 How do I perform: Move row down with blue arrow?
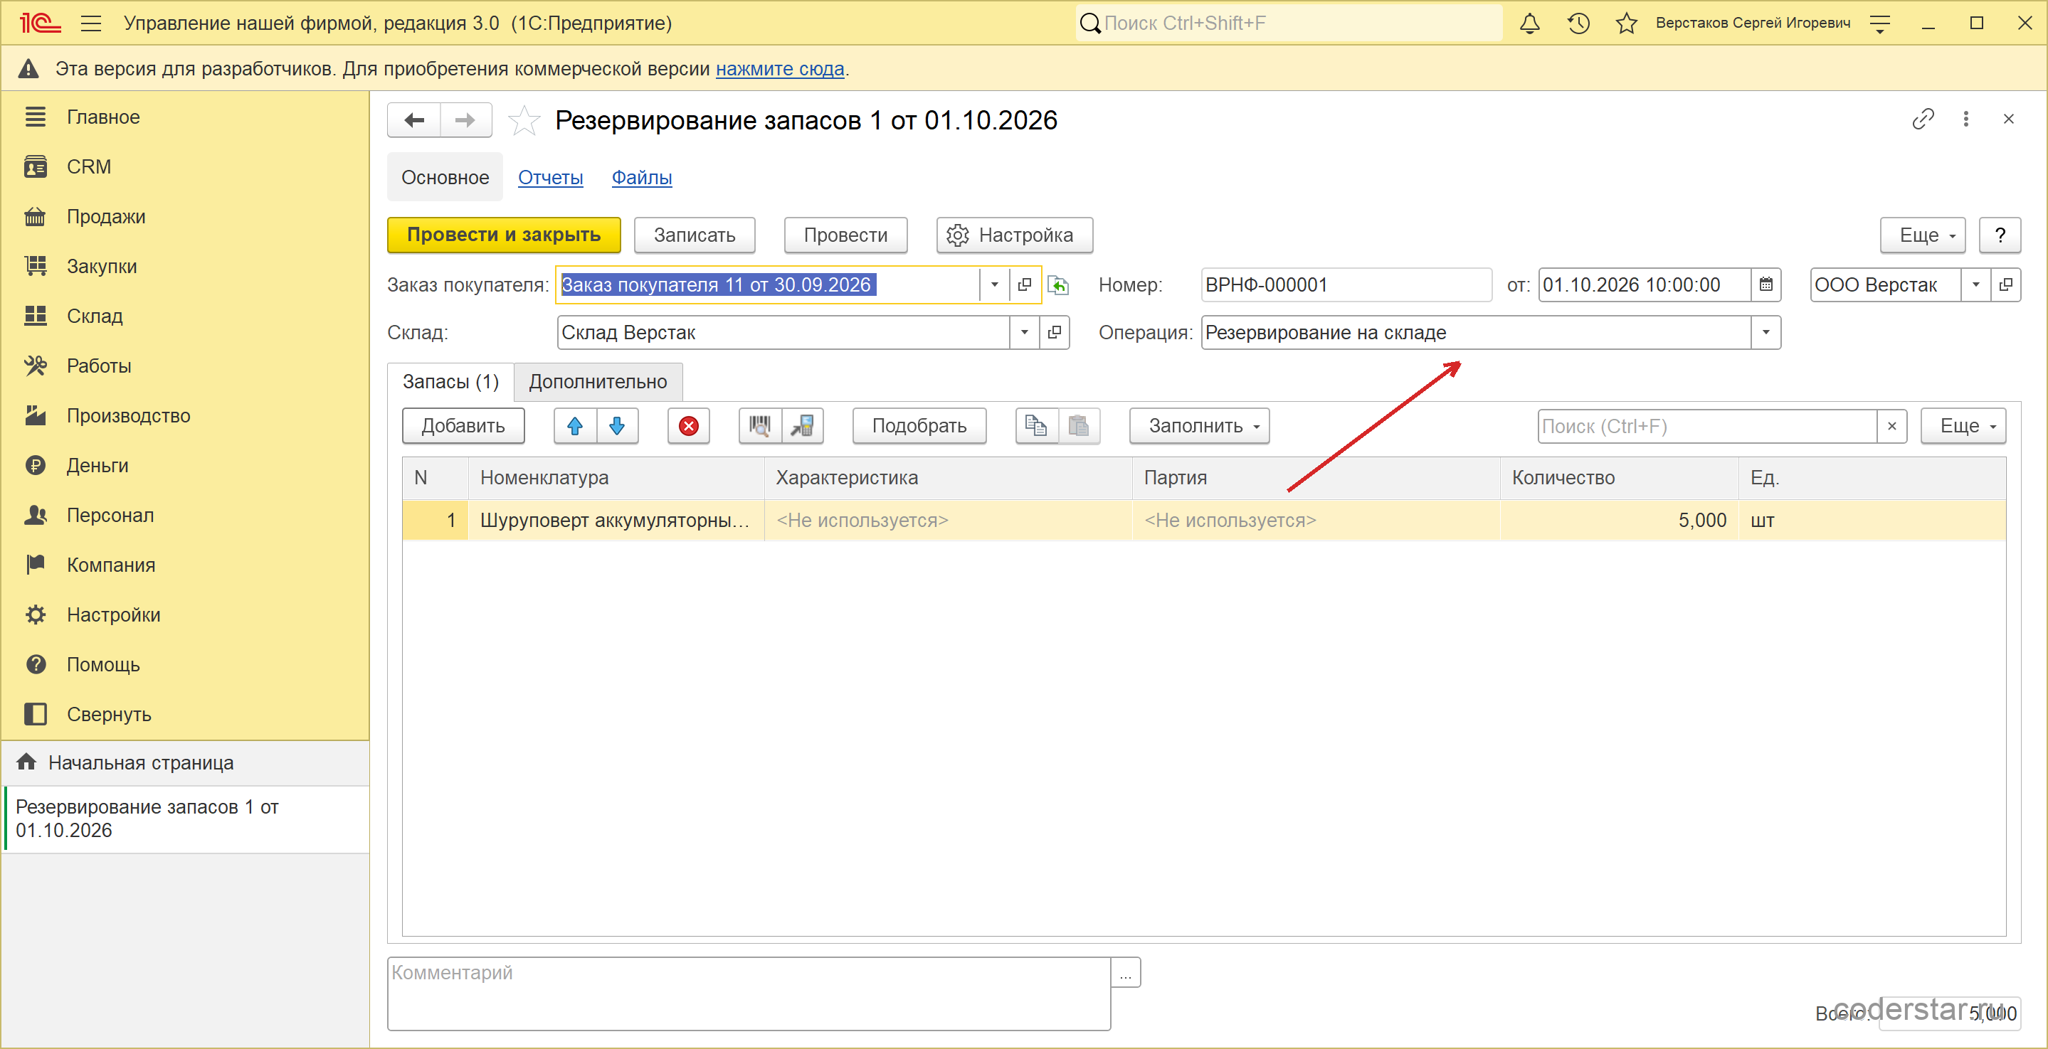click(617, 426)
